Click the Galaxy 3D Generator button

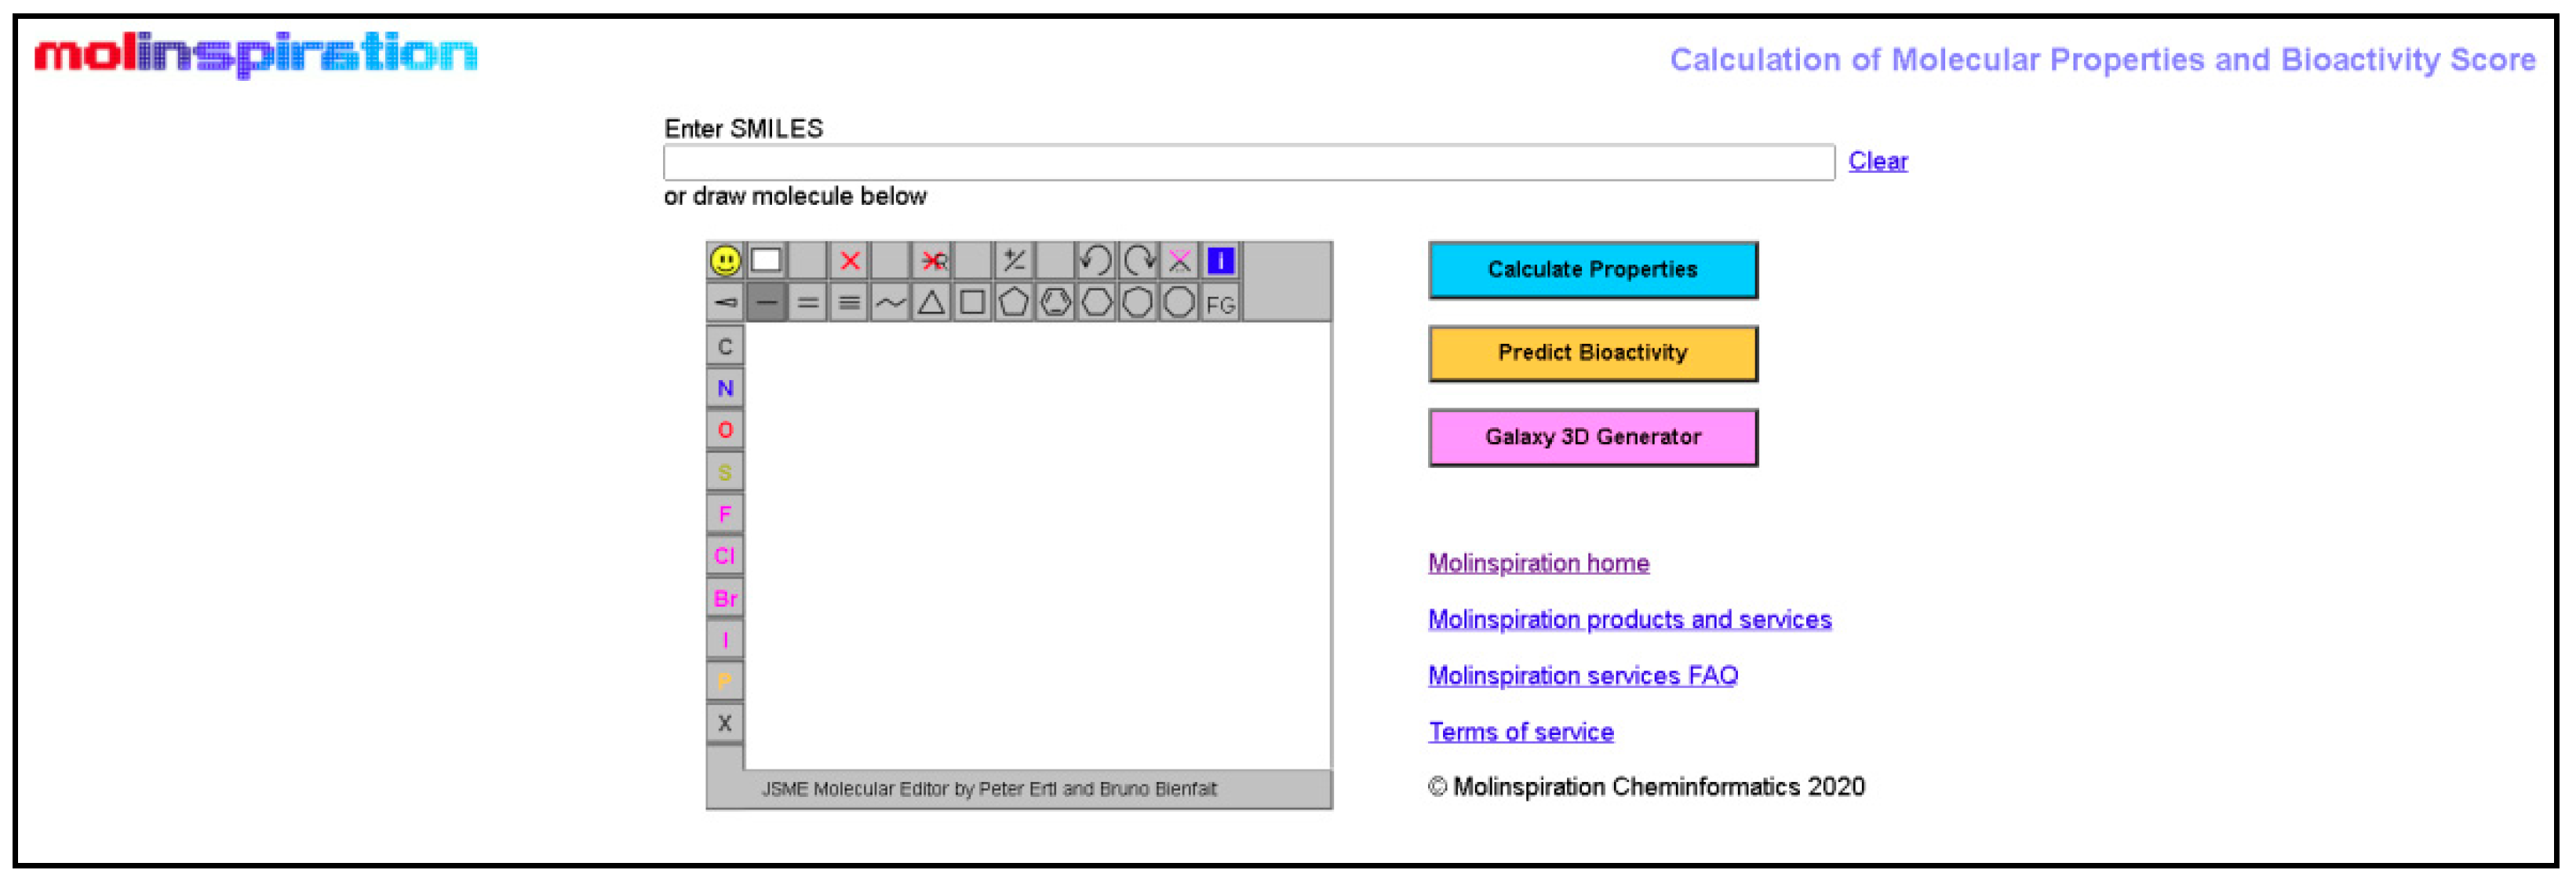(1593, 437)
